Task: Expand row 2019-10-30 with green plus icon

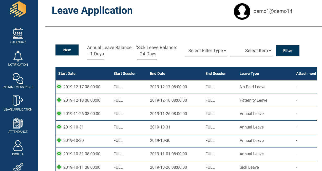Action: 59,140
